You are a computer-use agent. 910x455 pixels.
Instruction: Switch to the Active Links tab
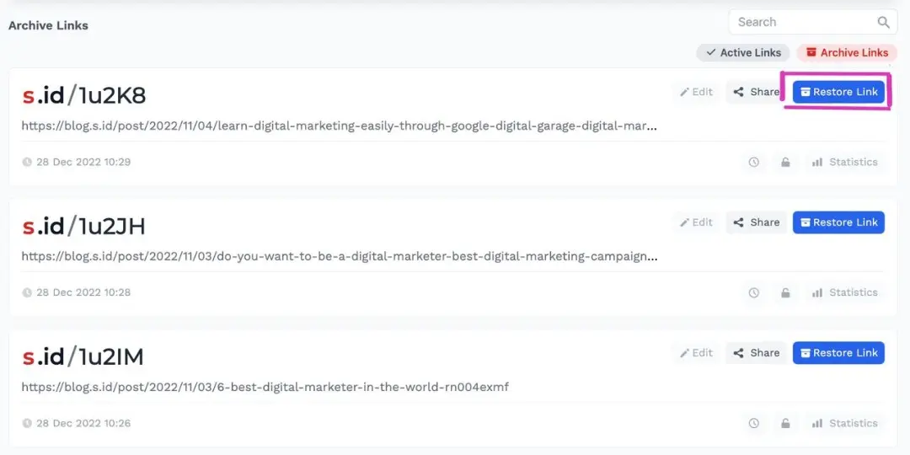[742, 53]
